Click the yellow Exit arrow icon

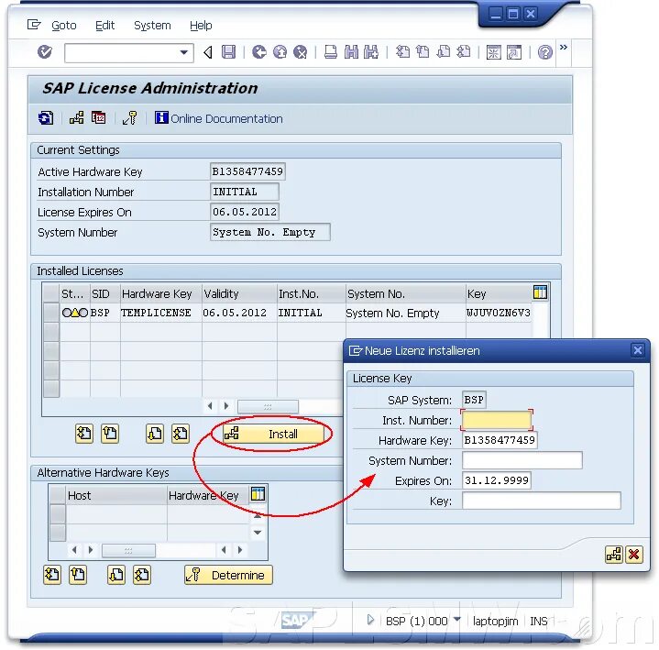coord(280,52)
